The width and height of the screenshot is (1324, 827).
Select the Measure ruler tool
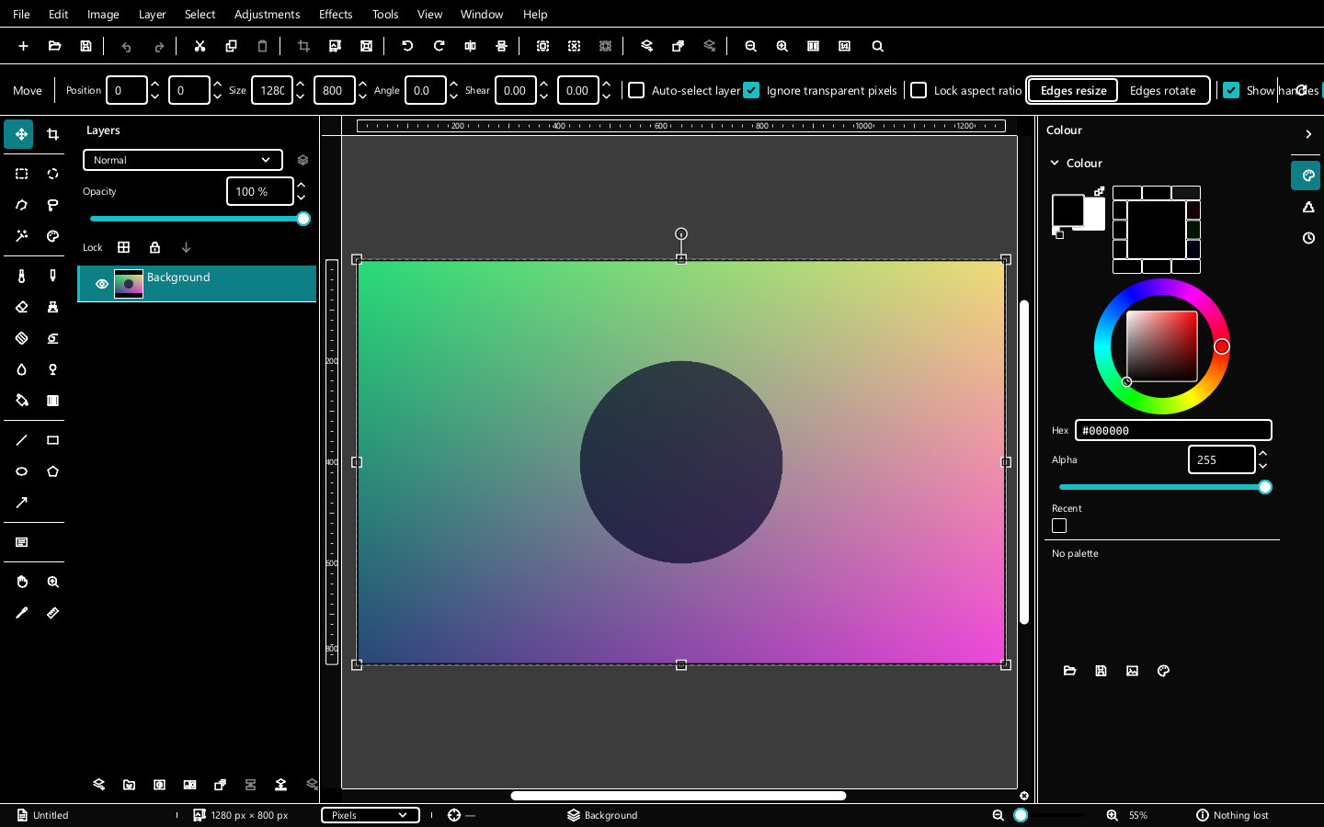52,613
